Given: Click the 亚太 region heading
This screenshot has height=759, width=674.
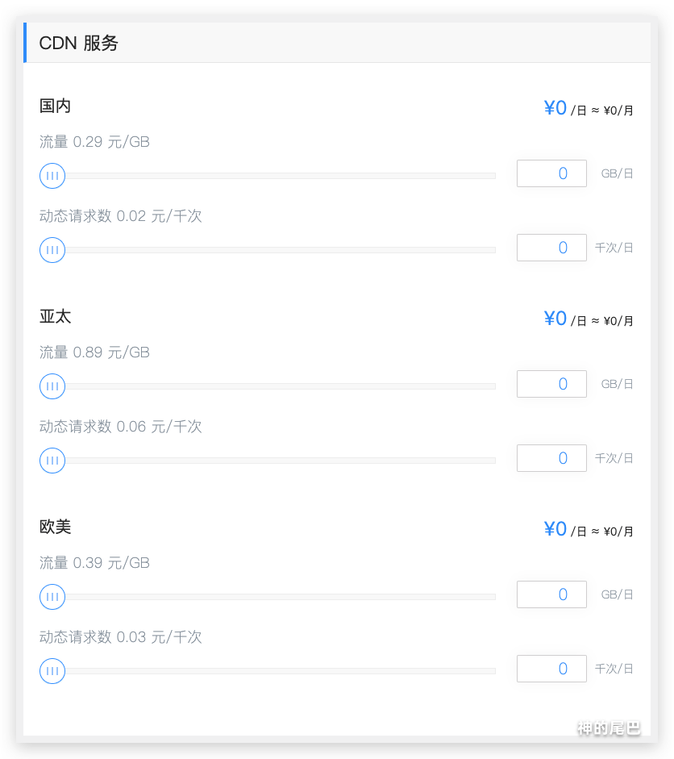Looking at the screenshot, I should click(x=56, y=316).
